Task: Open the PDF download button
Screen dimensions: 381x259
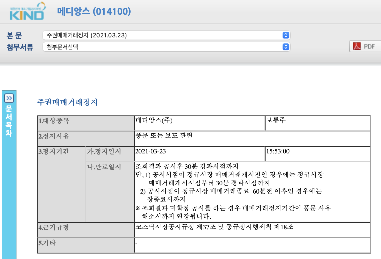Action: click(x=365, y=46)
